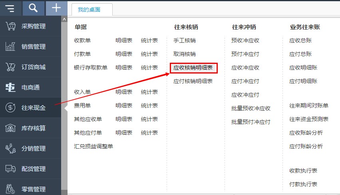Screen dimensions: 340x195
Task: Open 明细表 for 收入单
Action: (x=124, y=92)
